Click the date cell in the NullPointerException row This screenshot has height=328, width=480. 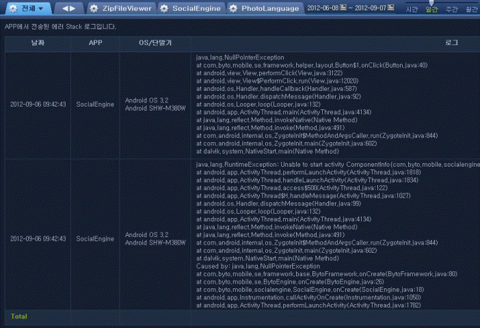(38, 105)
